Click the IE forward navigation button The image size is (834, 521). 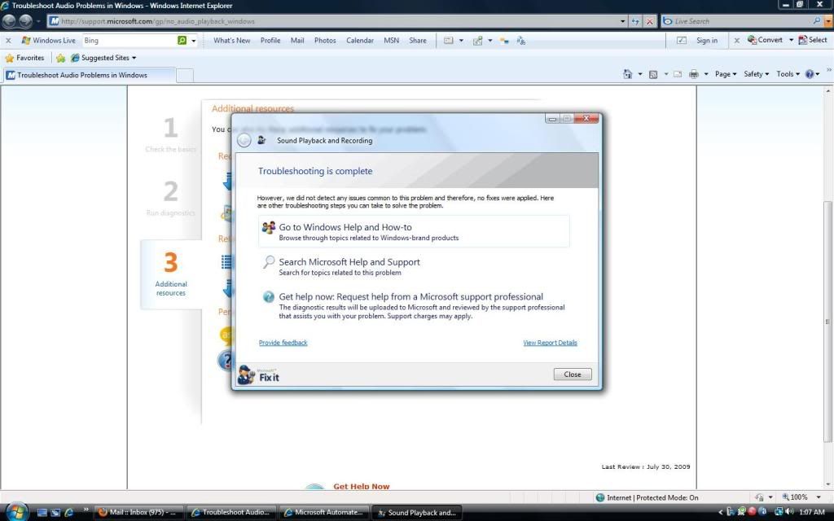pos(25,21)
